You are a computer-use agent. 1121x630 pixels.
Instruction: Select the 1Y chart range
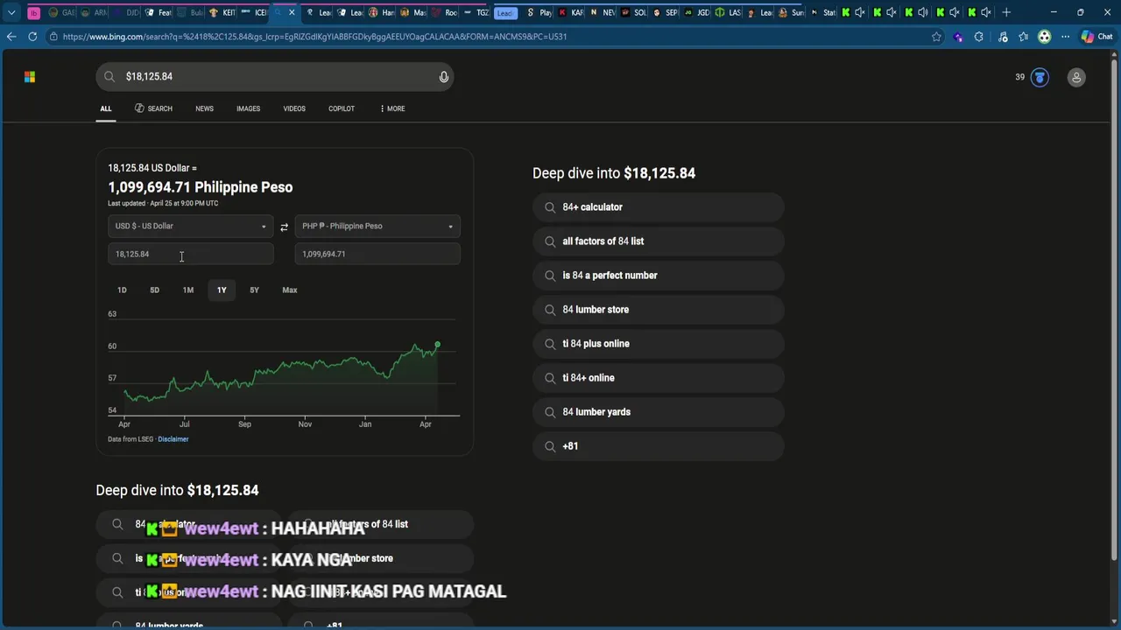tap(222, 290)
